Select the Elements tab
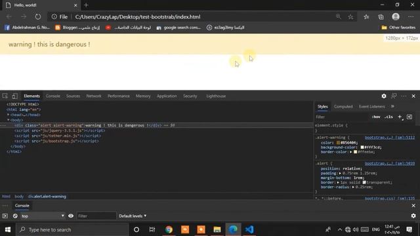This screenshot has width=420, height=236. 31,96
